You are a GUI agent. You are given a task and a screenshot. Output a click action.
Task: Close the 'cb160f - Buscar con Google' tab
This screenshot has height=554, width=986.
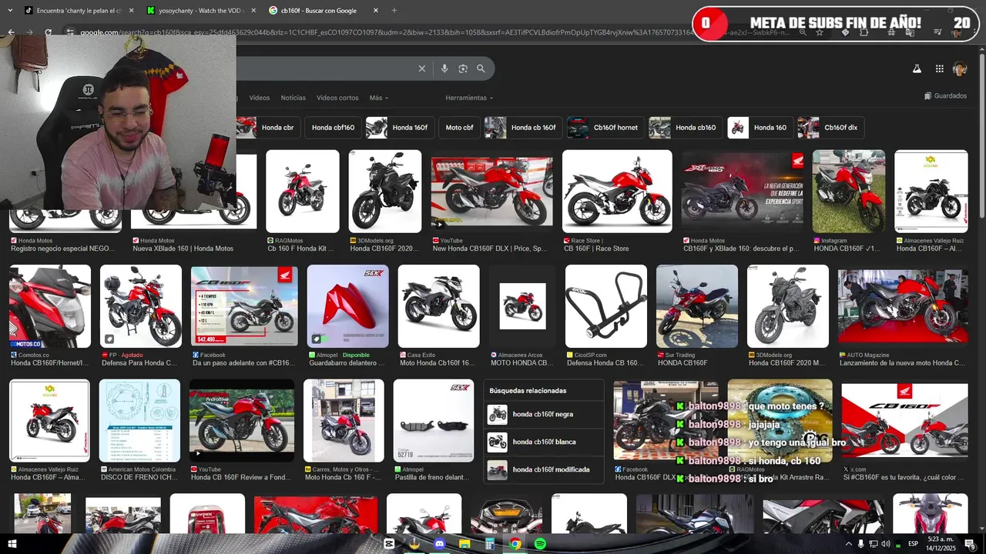(x=376, y=11)
